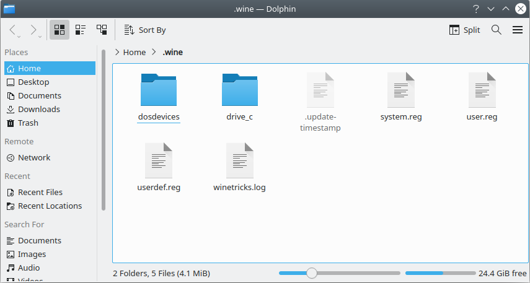The image size is (530, 283).
Task: Open Downloads in Places sidebar
Action: click(50, 110)
